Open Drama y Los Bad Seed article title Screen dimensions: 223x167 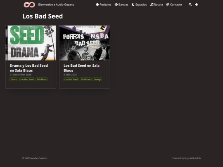coord(29,68)
